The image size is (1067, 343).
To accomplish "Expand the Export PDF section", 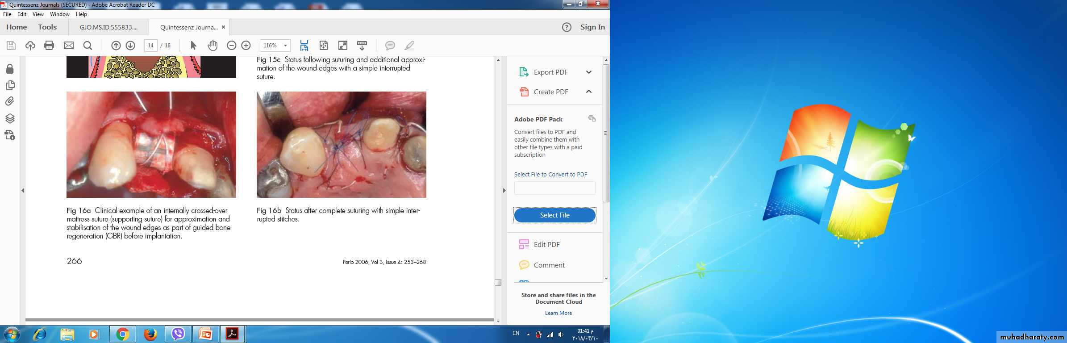I will click(x=588, y=72).
